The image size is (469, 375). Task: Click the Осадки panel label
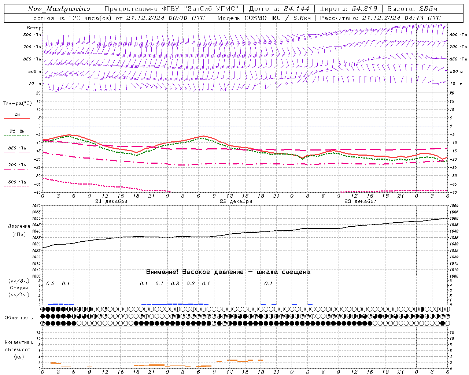tap(19, 288)
